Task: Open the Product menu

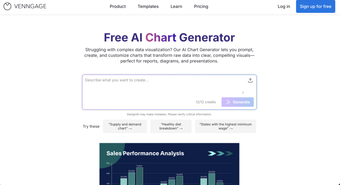Action: [118, 6]
